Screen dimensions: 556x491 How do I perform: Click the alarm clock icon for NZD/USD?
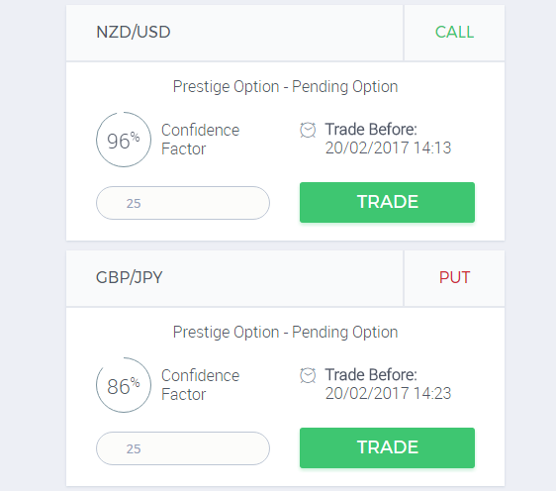pyautogui.click(x=308, y=130)
